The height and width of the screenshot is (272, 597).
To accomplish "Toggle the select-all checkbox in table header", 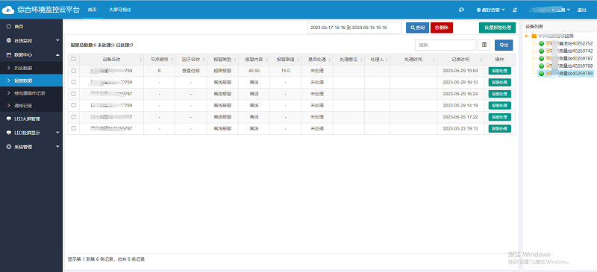I will (x=73, y=59).
